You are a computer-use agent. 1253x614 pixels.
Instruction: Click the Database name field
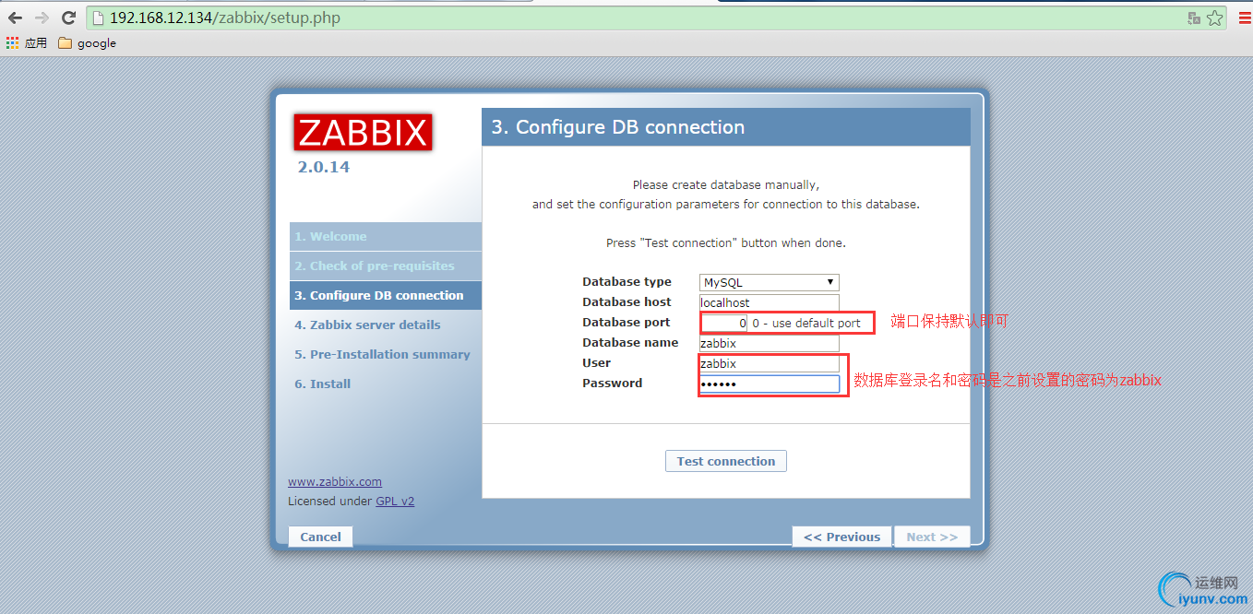[x=770, y=343]
